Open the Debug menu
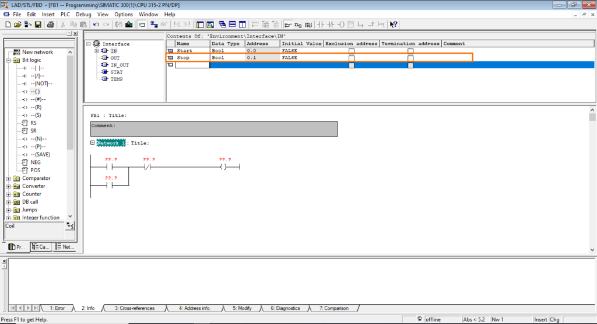 click(x=83, y=15)
